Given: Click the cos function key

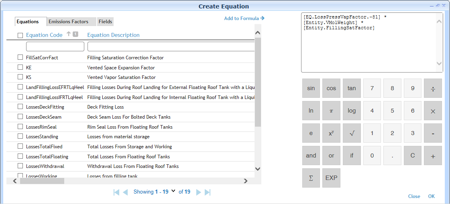Looking at the screenshot, I should 331,88.
